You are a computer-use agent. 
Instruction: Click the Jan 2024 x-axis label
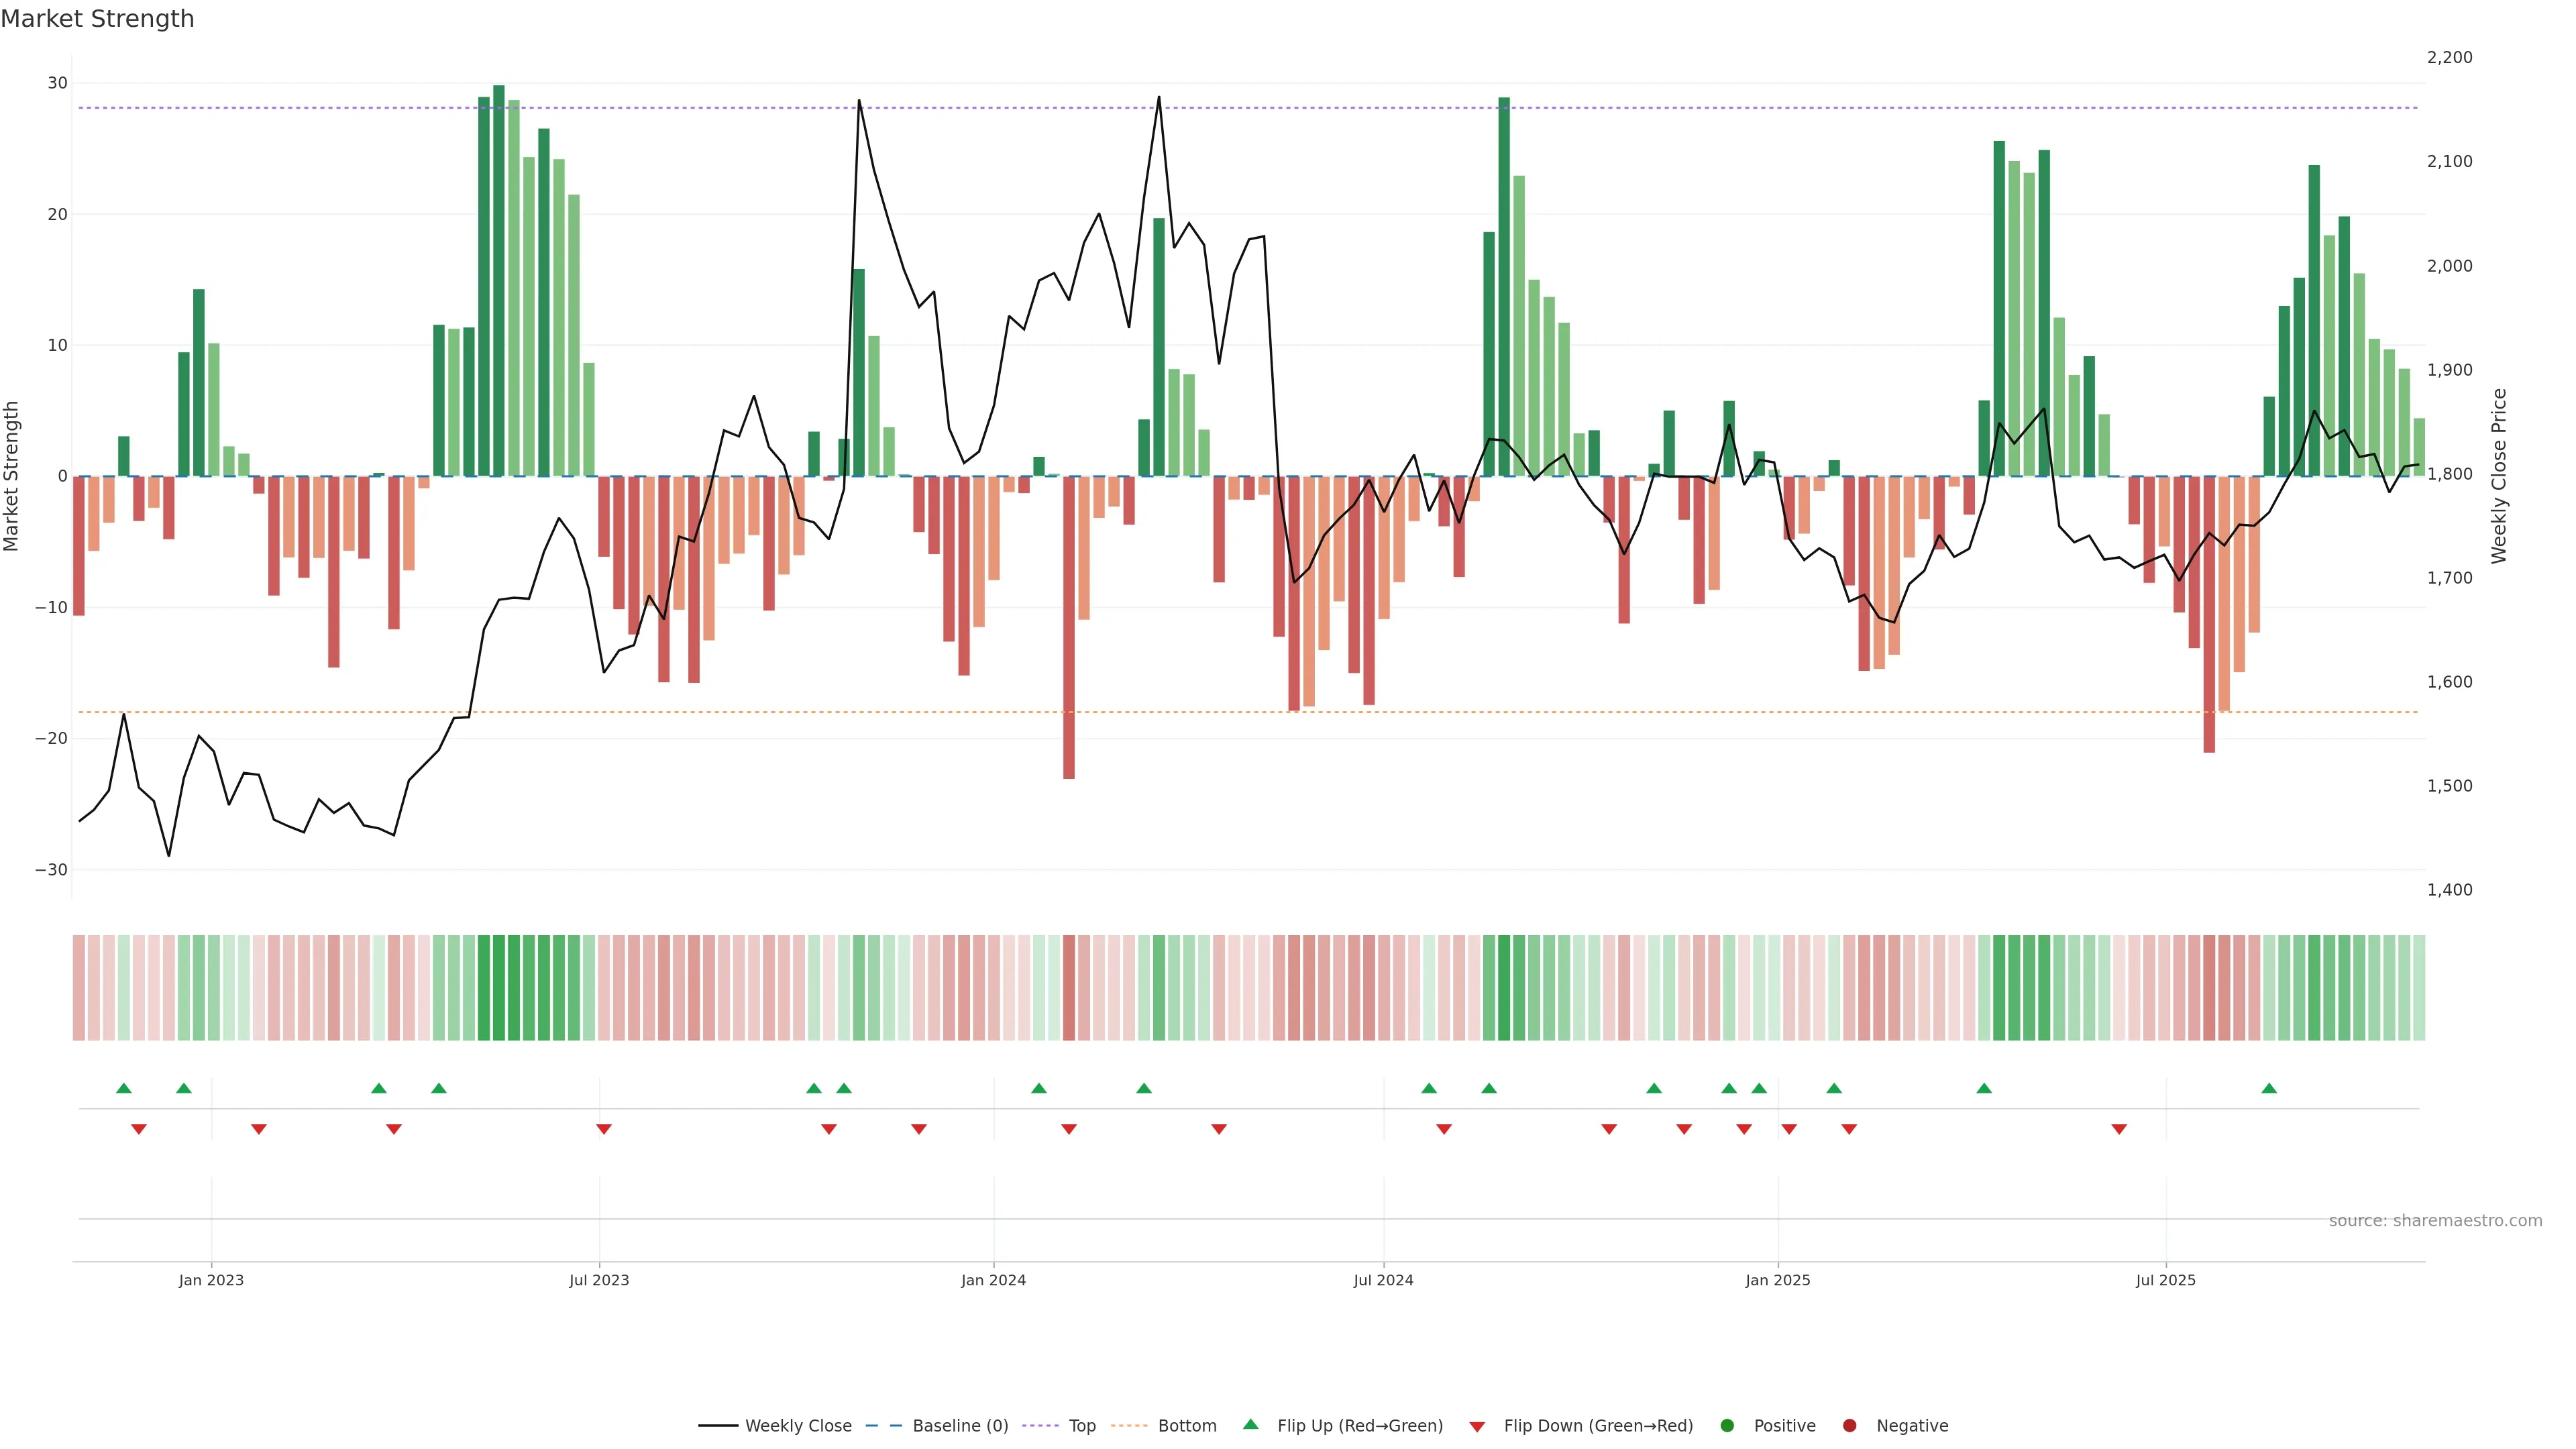pyautogui.click(x=993, y=1280)
